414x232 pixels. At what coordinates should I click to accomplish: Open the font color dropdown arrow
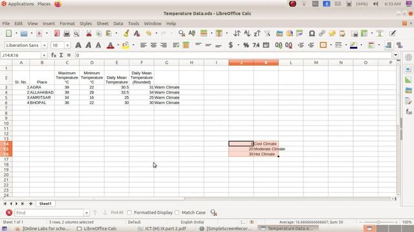point(118,45)
